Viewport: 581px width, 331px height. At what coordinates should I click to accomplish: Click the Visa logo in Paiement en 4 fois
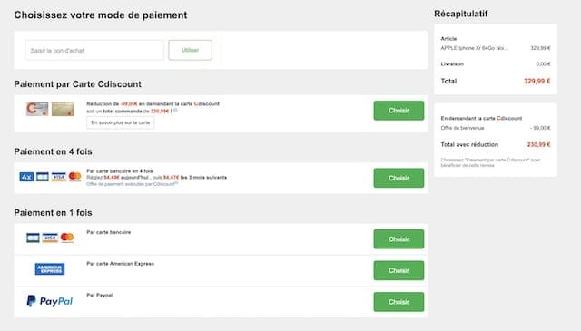click(58, 177)
